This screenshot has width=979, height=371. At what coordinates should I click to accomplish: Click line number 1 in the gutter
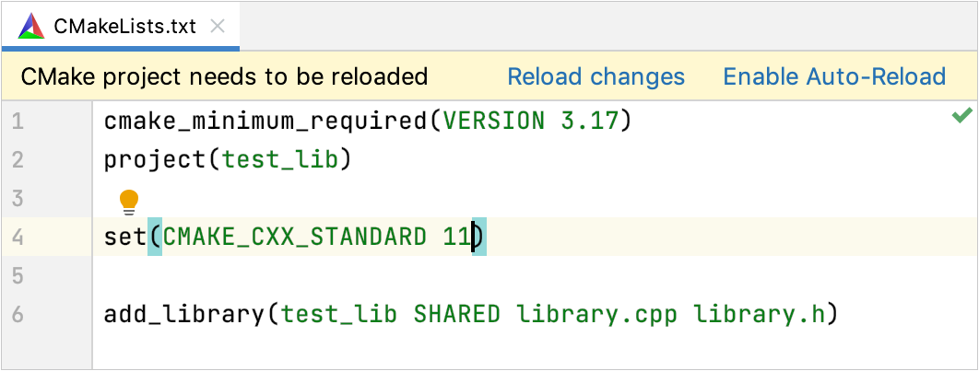(x=18, y=121)
